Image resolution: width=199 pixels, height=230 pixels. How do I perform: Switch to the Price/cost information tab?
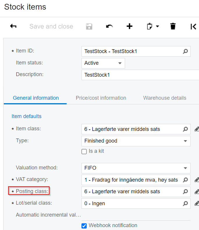point(101,98)
